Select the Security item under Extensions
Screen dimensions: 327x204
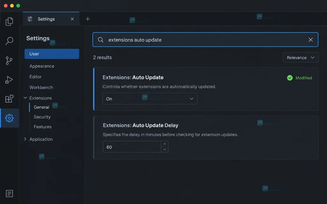point(42,117)
